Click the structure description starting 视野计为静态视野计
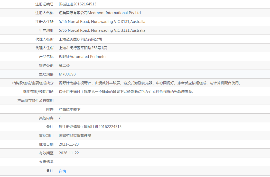The image size is (270, 177). click(x=150, y=83)
